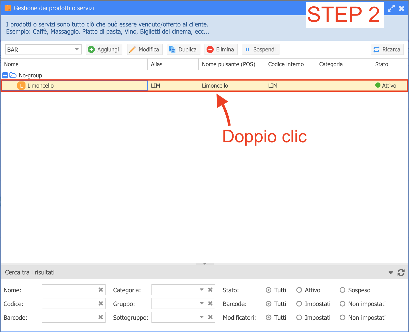This screenshot has height=332, width=409.
Task: Reload the list with Ricarca
Action: (x=387, y=49)
